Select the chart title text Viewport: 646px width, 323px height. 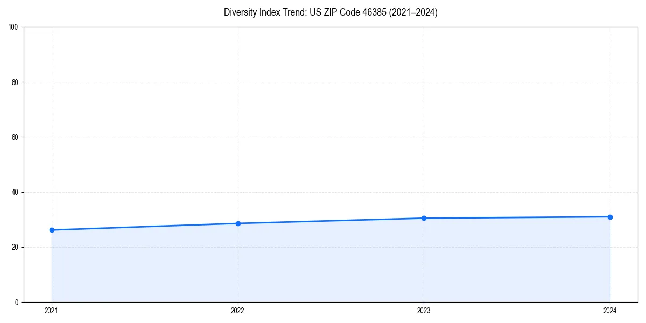tap(331, 12)
